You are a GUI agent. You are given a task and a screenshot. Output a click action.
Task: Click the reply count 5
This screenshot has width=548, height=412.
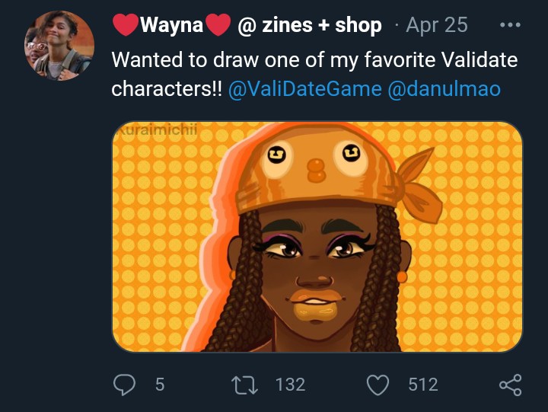click(160, 385)
